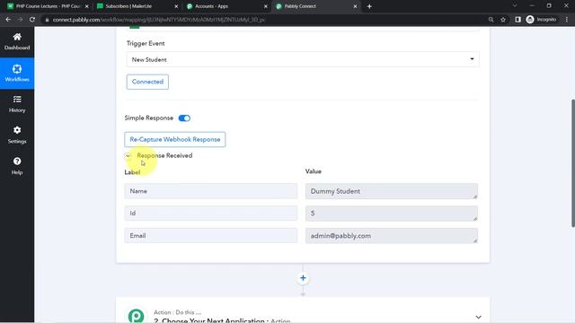The height and width of the screenshot is (323, 575).
Task: Click the tab search chevron in title bar
Action: coord(515,6)
